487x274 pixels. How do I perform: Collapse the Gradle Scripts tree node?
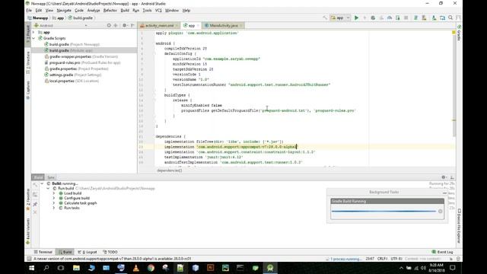(x=33, y=38)
